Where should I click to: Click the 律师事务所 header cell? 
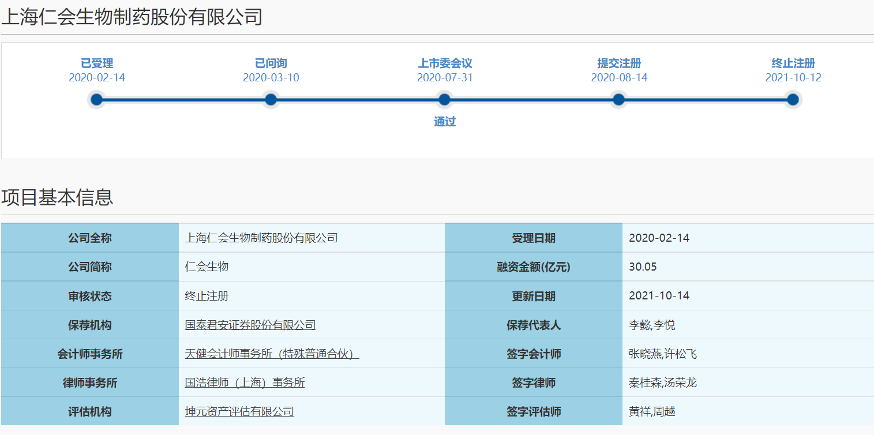(90, 382)
